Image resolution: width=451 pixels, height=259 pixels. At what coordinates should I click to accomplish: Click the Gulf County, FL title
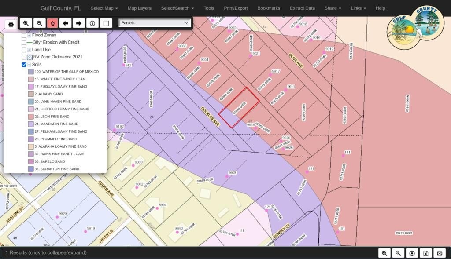tap(61, 8)
